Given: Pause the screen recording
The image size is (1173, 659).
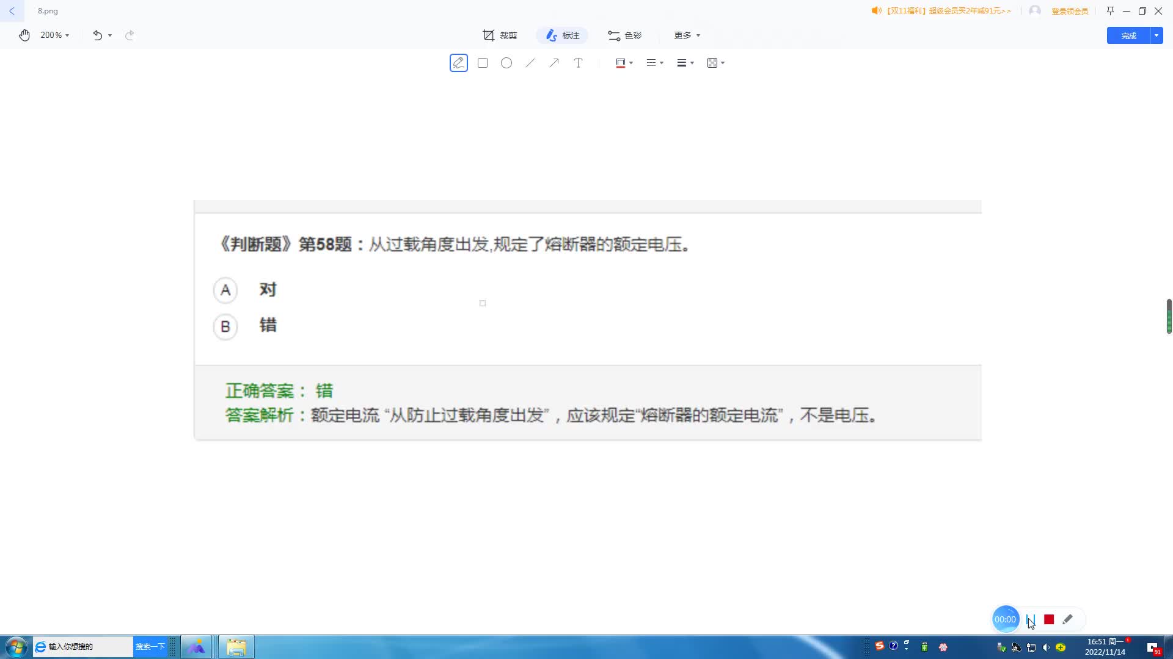Looking at the screenshot, I should [x=1031, y=620].
